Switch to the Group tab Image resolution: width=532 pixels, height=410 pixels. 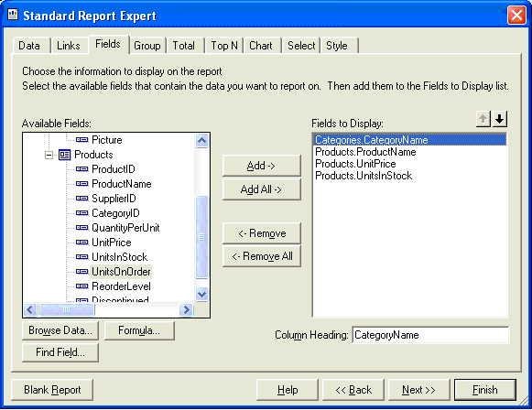[x=147, y=46]
